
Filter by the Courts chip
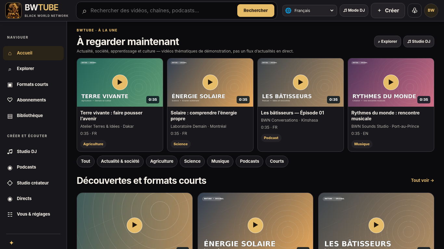click(277, 161)
